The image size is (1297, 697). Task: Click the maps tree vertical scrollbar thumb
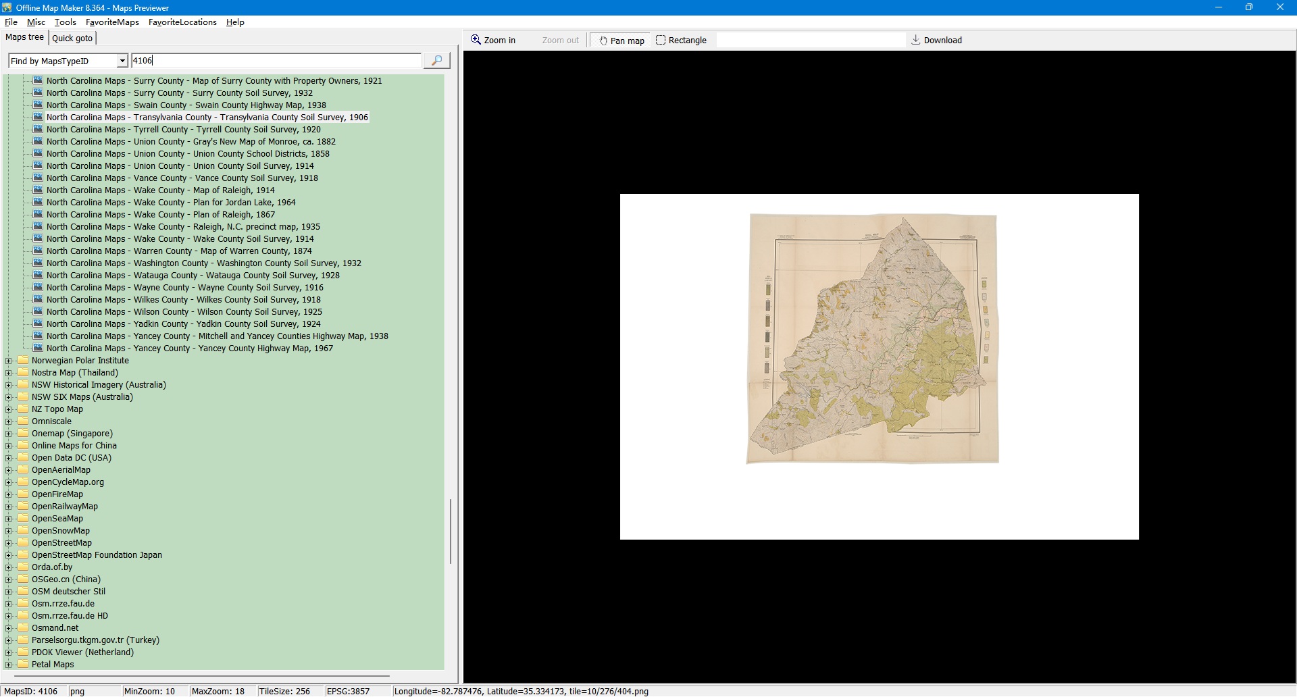coord(451,531)
